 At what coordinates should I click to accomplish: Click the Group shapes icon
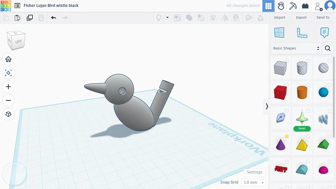click(177, 18)
